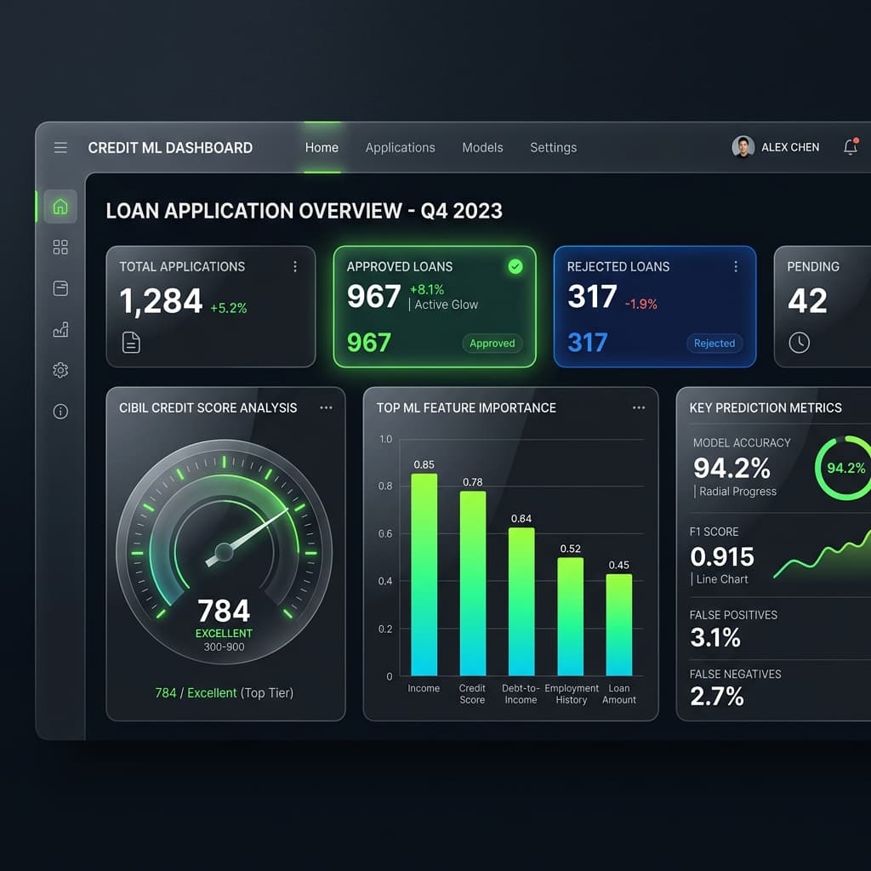
Task: Select the Home sidebar icon
Action: [x=60, y=207]
